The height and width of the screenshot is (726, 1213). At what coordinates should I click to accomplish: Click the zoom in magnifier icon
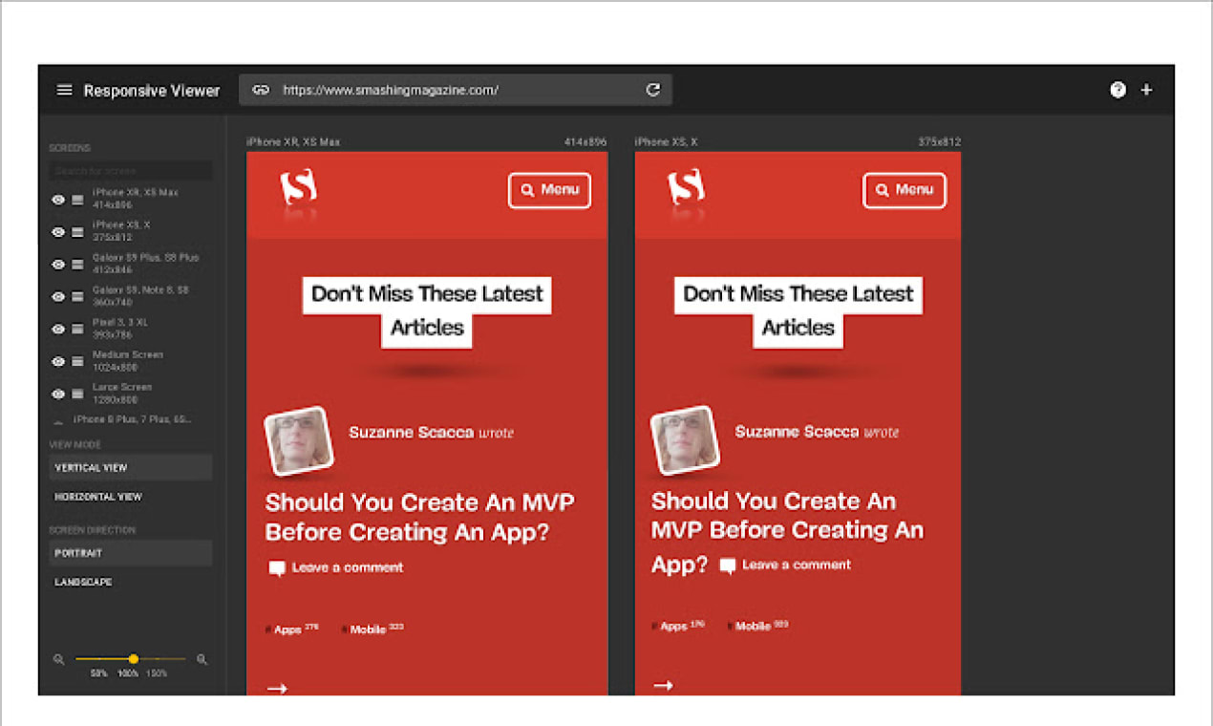click(x=202, y=659)
